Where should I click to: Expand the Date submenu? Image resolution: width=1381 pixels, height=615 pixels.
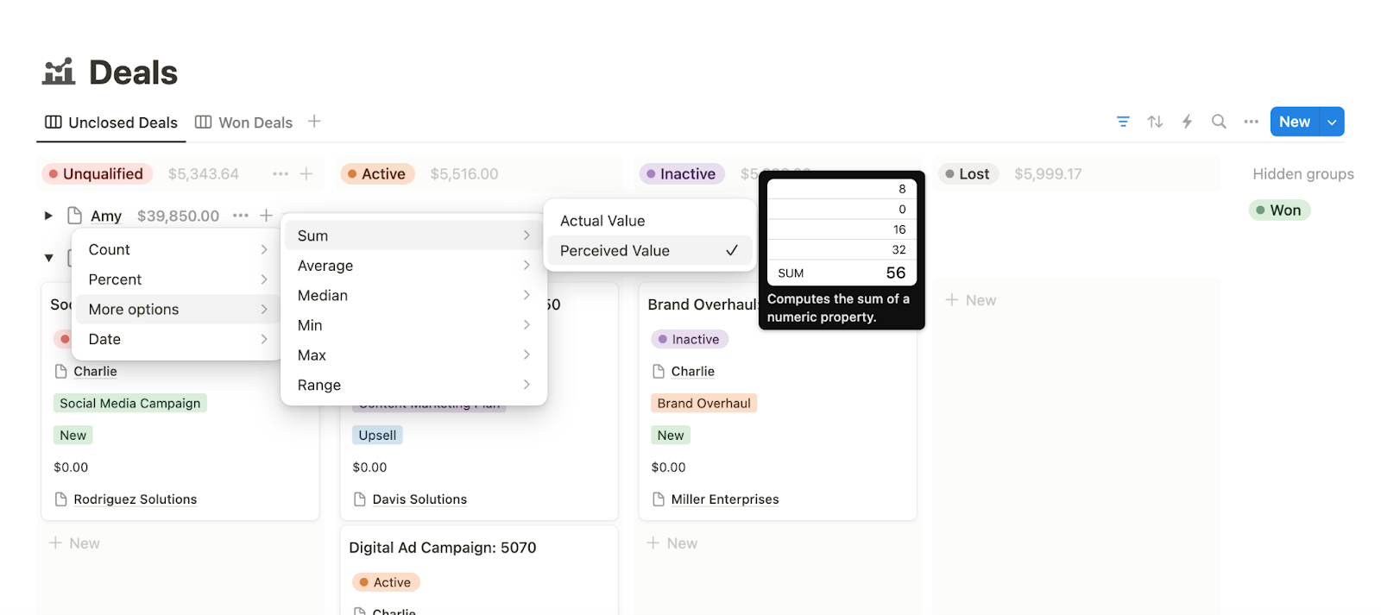tap(178, 339)
